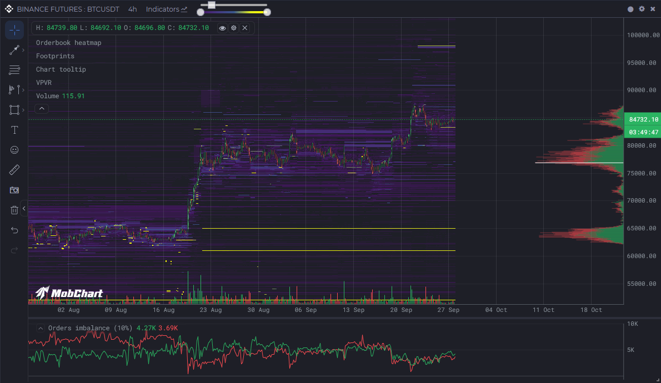Take a chart snapshot with camera icon

pyautogui.click(x=14, y=190)
